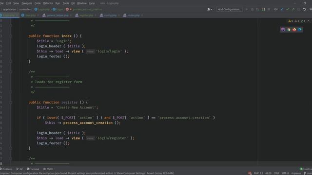Click the Run play icon
Screen dimensions: 312x175
coord(247,9)
